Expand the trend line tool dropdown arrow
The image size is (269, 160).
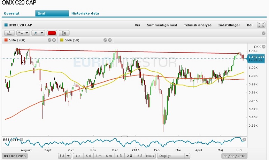point(27,33)
